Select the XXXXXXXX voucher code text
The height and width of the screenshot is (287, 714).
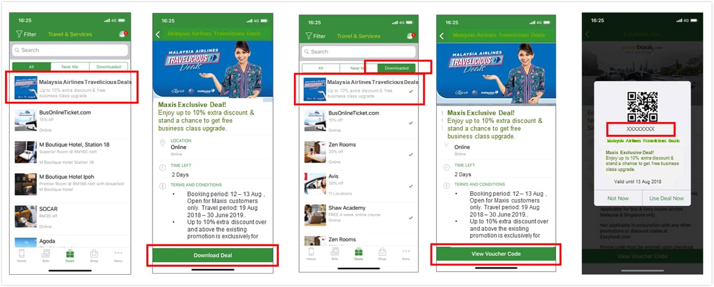point(640,129)
